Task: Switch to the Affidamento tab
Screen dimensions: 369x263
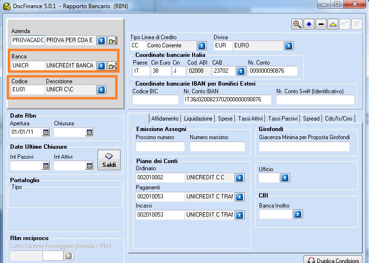Action: coord(165,119)
